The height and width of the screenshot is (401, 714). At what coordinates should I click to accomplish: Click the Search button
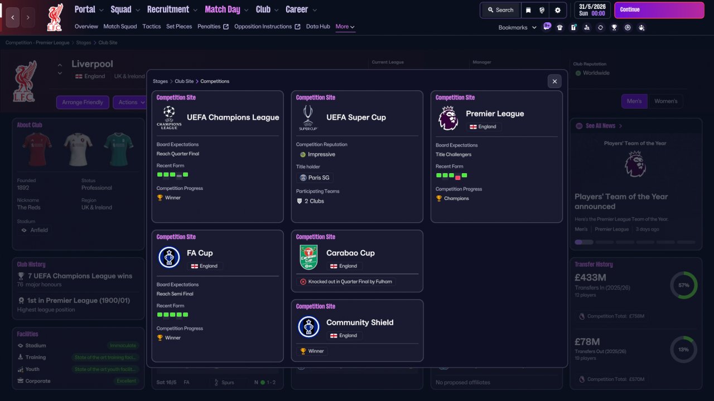click(500, 10)
